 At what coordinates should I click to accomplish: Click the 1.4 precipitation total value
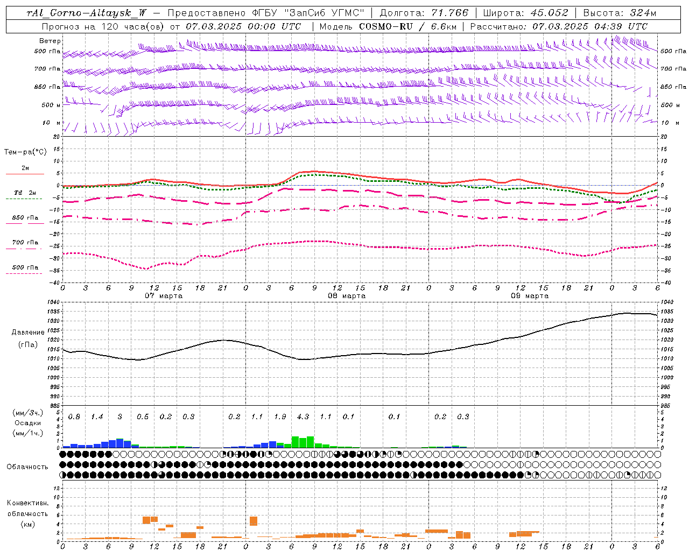97,417
